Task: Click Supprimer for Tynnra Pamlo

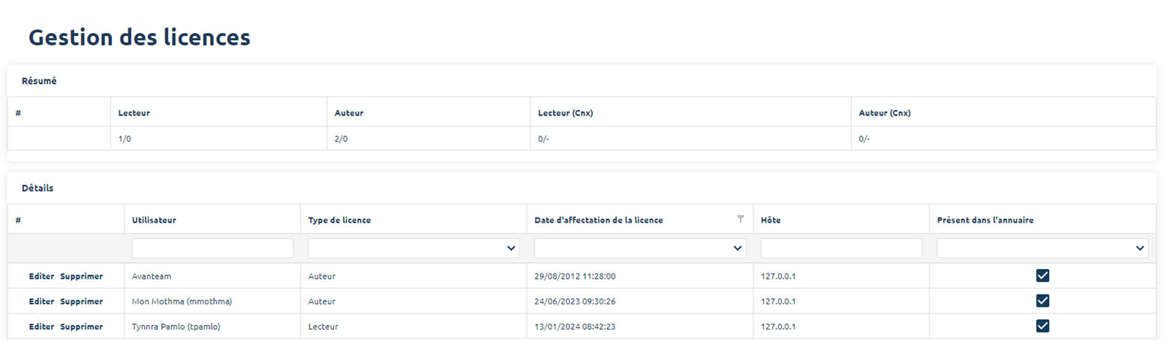Action: point(81,327)
